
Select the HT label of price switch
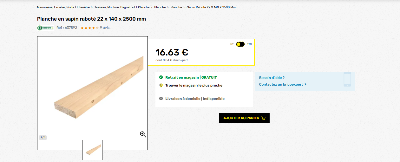click(x=232, y=44)
